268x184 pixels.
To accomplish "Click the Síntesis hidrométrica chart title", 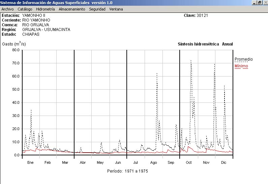I will tap(198, 44).
